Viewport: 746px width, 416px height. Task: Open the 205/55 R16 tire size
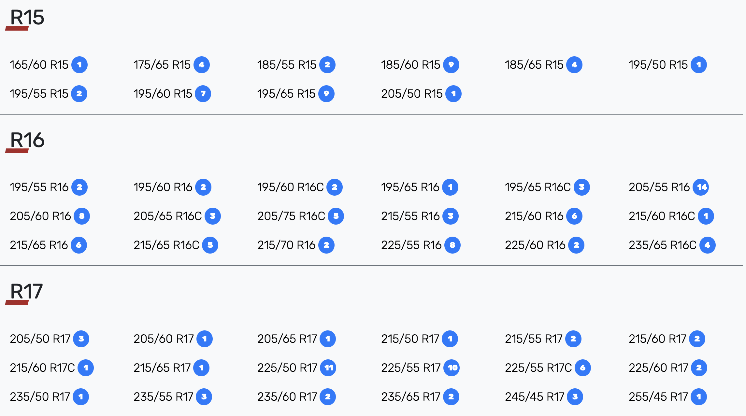point(659,187)
